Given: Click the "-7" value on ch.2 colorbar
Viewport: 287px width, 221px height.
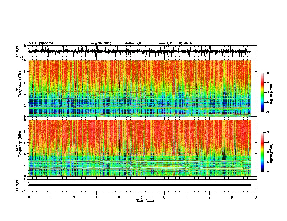Looking at the screenshot, I should 267,172.
